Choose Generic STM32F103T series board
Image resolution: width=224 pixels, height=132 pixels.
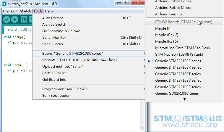(185, 74)
